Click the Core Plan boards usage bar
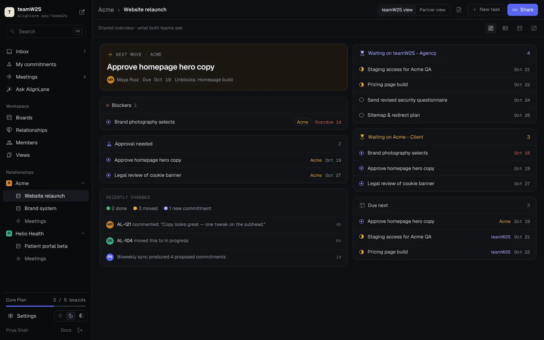544x340 pixels. 46,306
